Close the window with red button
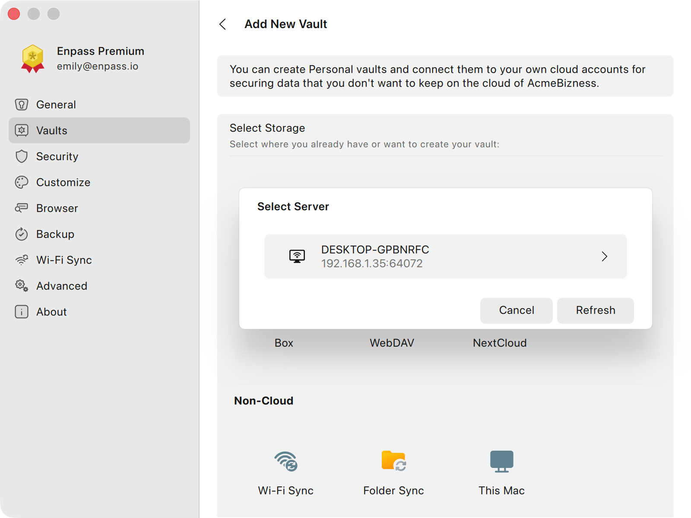 pos(14,14)
